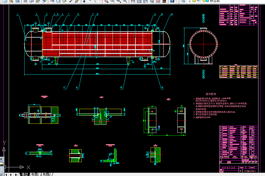Select the Zoom Realtime magnifier
The image size is (265, 176).
coord(112,1)
